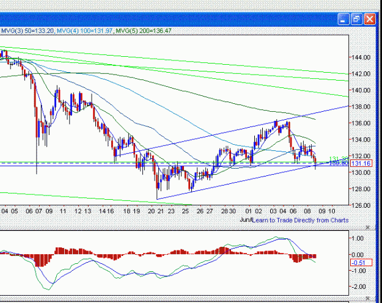The height and width of the screenshot is (303, 382).
Task: Click the -2.00 MACD axis label
Action: pyautogui.click(x=359, y=287)
